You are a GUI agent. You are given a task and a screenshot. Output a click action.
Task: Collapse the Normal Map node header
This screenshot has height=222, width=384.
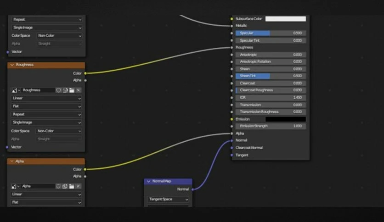[x=148, y=181]
